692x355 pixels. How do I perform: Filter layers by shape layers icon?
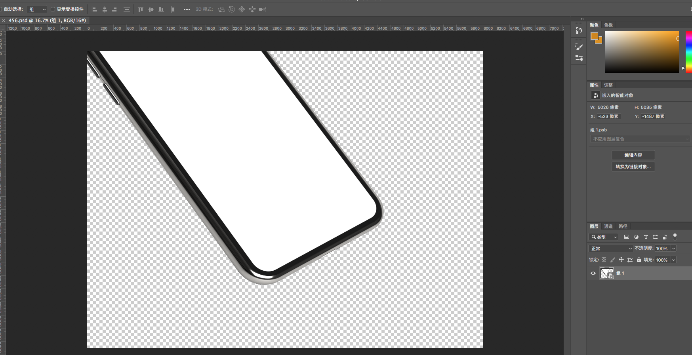click(x=655, y=237)
